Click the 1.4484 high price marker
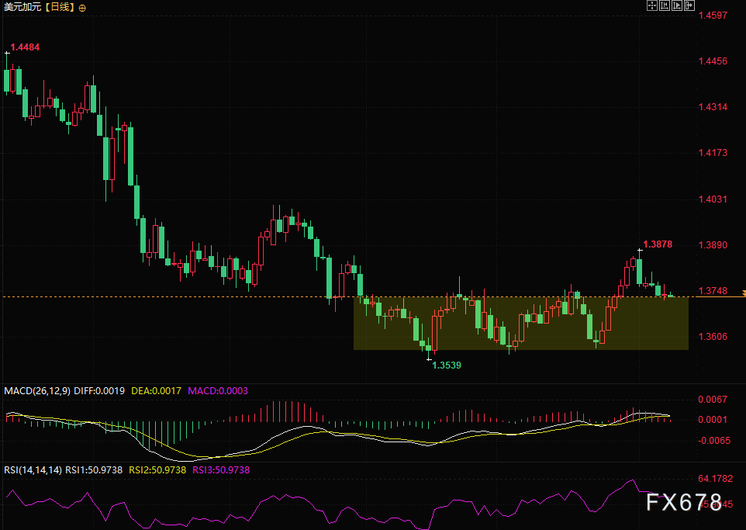Image resolution: width=746 pixels, height=530 pixels. coord(25,47)
